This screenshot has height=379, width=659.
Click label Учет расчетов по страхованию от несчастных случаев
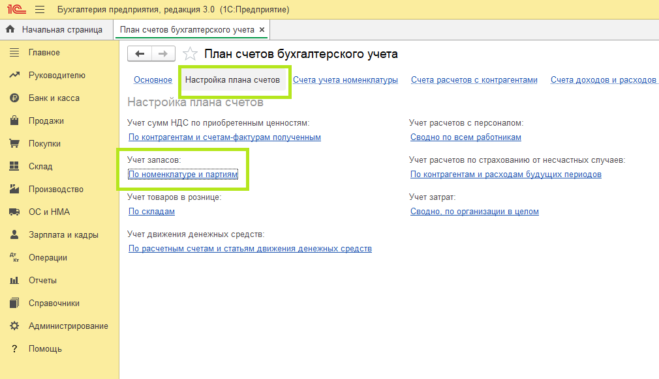point(517,160)
